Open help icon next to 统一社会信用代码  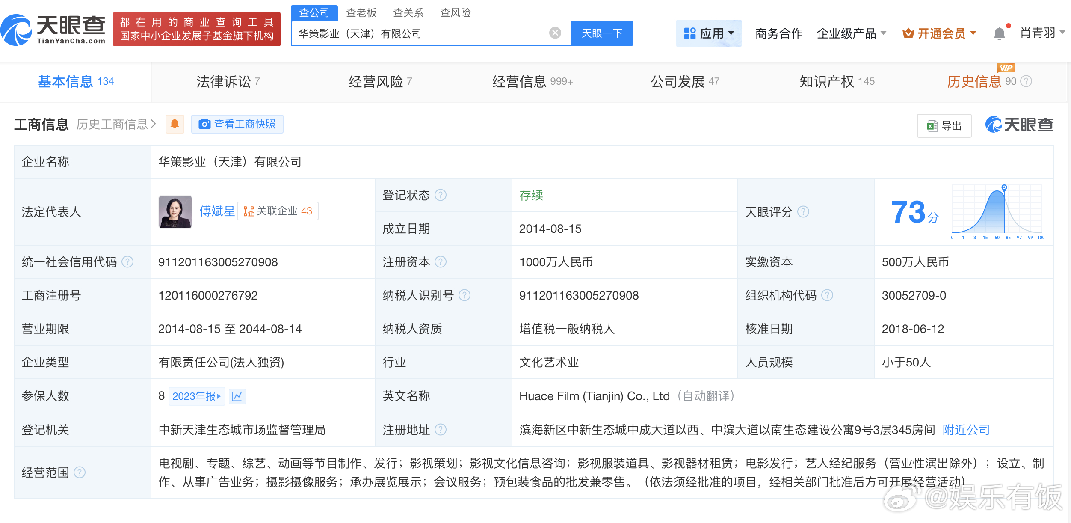(127, 262)
